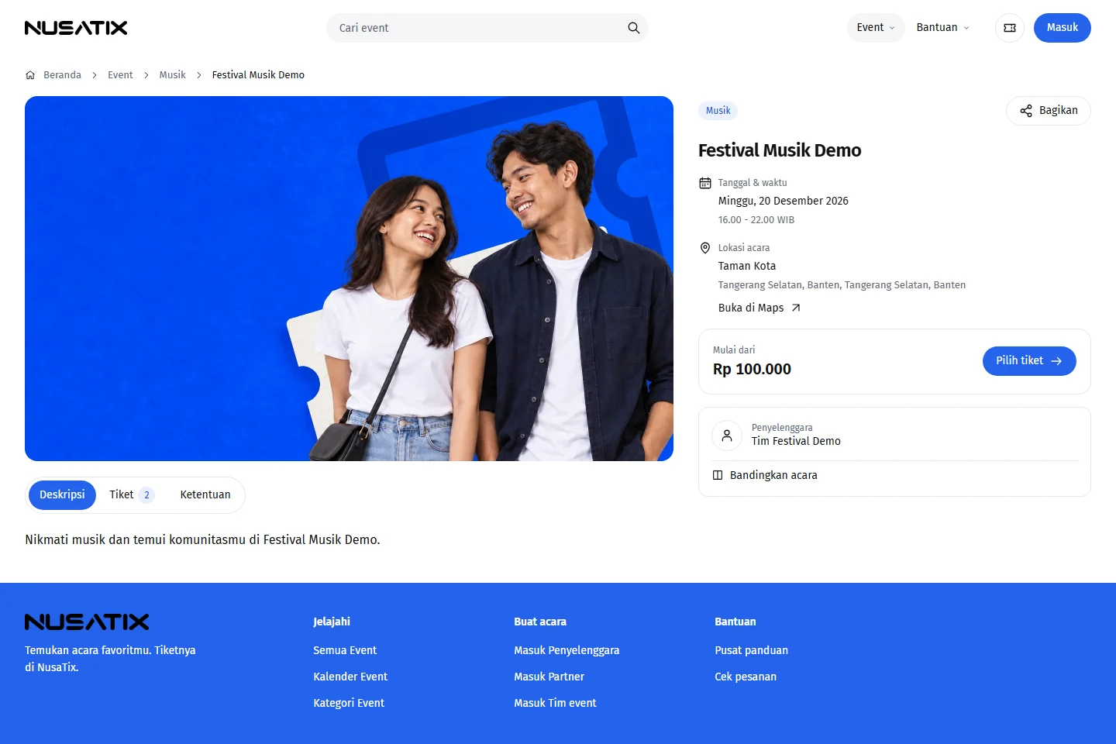Click the Masuk Partner footer link
The height and width of the screenshot is (744, 1116).
(x=549, y=677)
